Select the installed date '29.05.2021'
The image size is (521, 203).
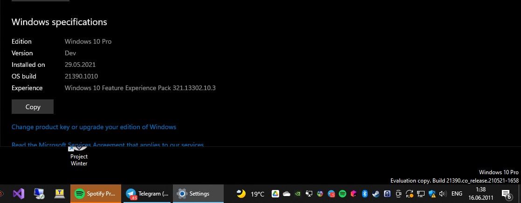[x=80, y=65]
